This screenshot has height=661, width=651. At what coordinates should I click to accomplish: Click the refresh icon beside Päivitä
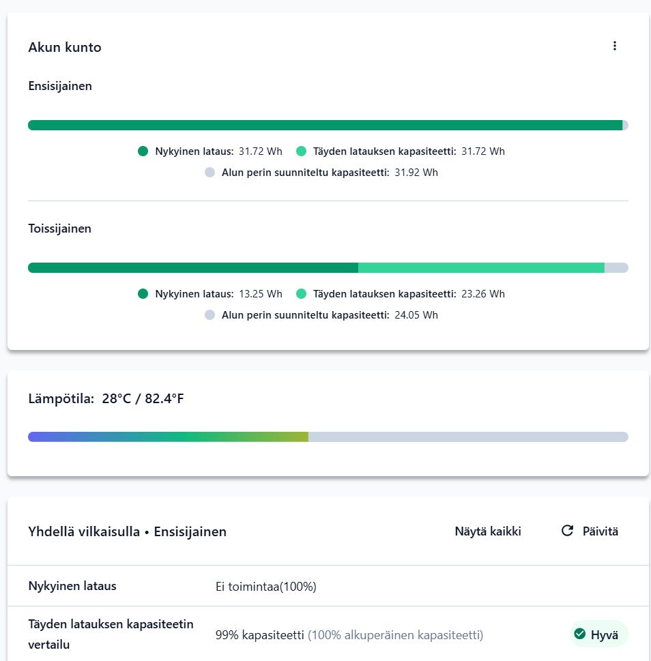pos(567,531)
